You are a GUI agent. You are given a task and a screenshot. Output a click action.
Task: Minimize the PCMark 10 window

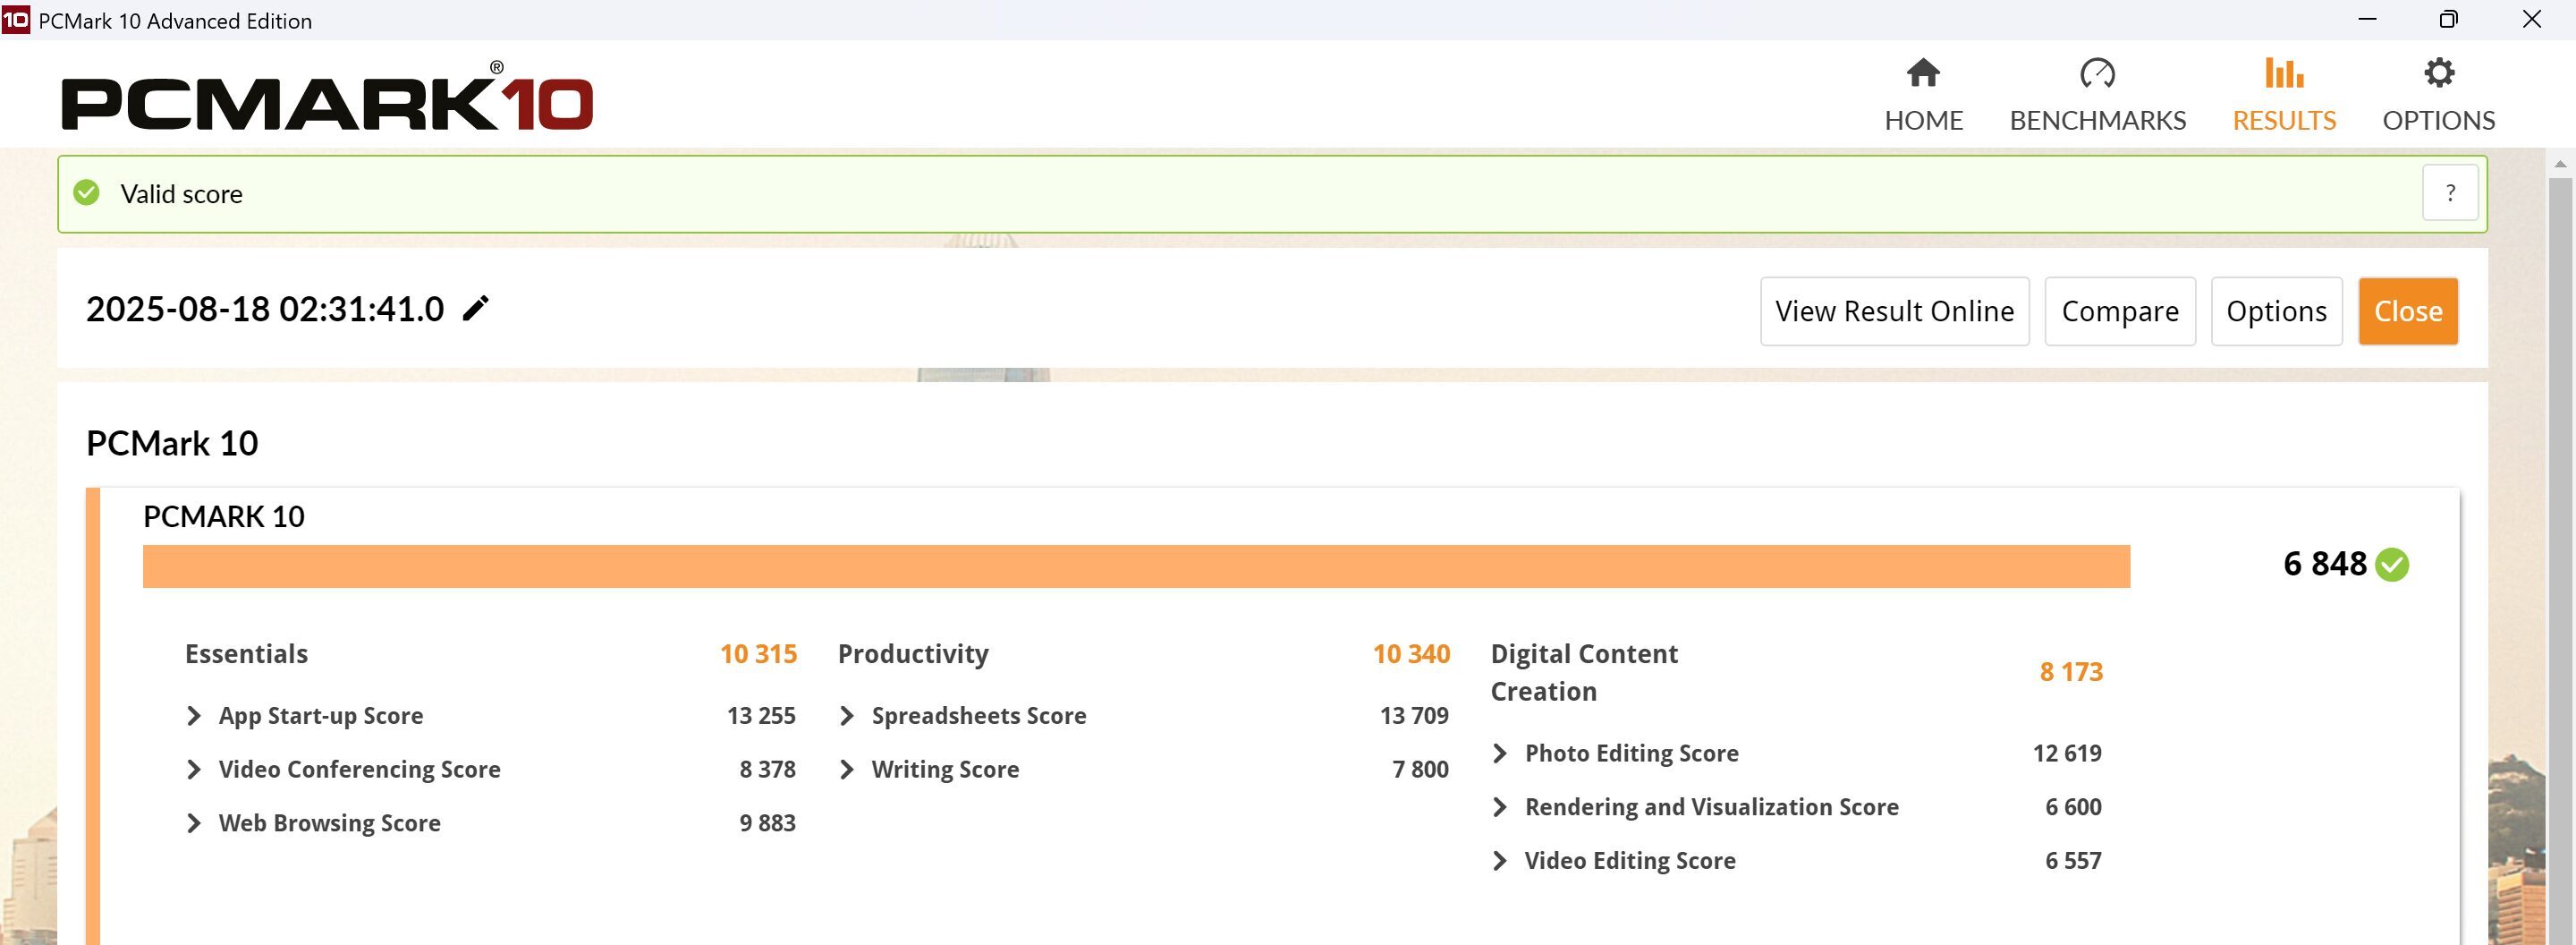2367,20
